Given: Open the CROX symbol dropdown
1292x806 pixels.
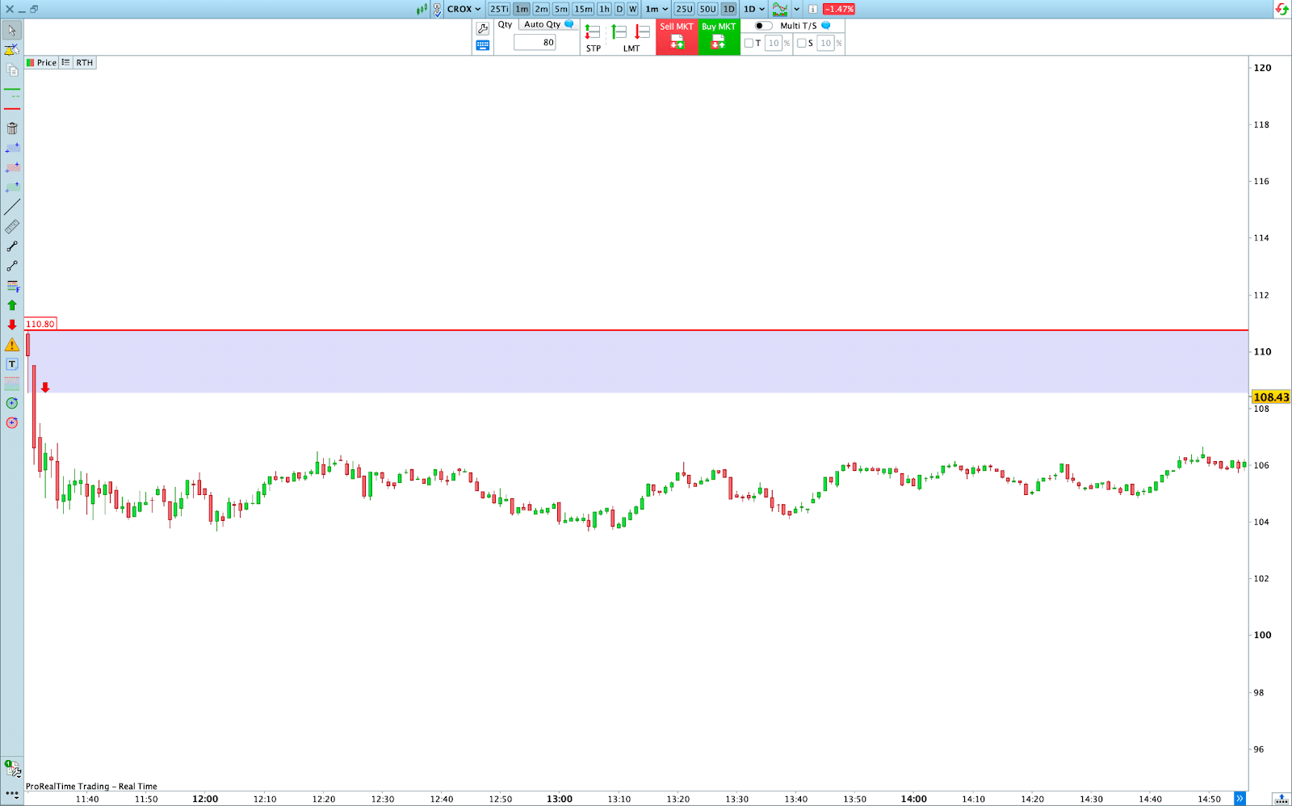Looking at the screenshot, I should [464, 10].
